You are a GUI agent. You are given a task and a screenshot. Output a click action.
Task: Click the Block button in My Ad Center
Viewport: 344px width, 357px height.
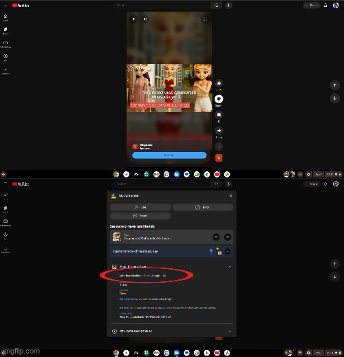(x=203, y=207)
